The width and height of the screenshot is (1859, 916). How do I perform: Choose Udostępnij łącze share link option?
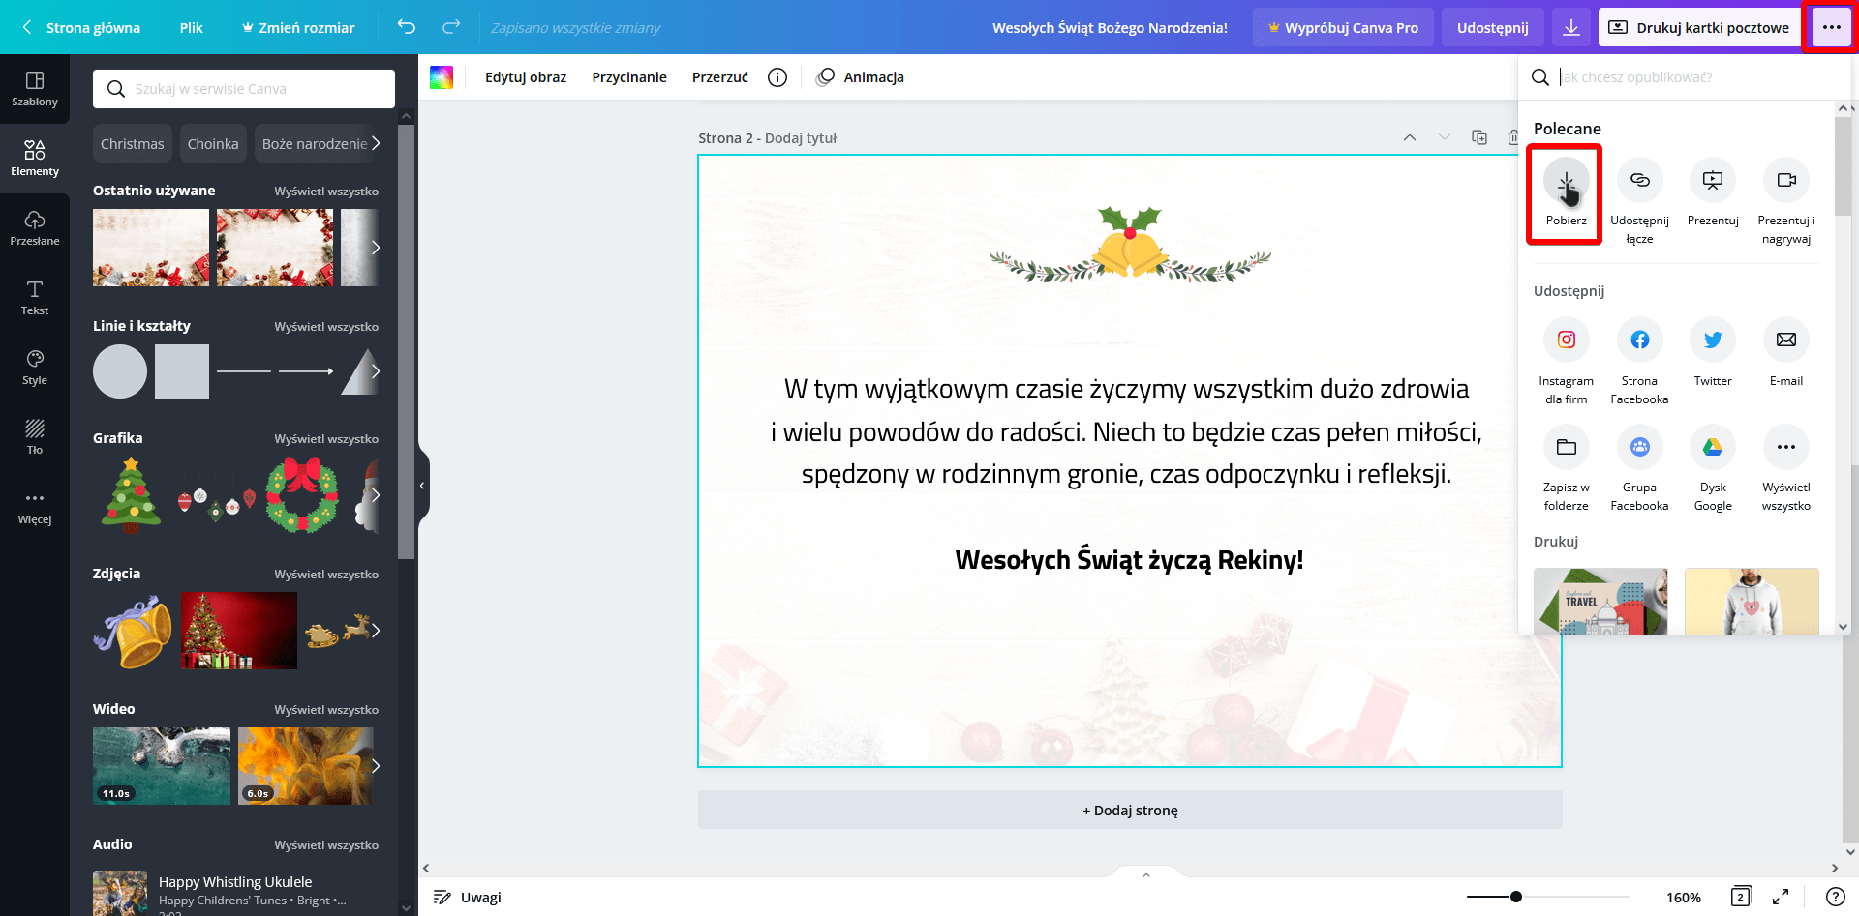coord(1639,201)
